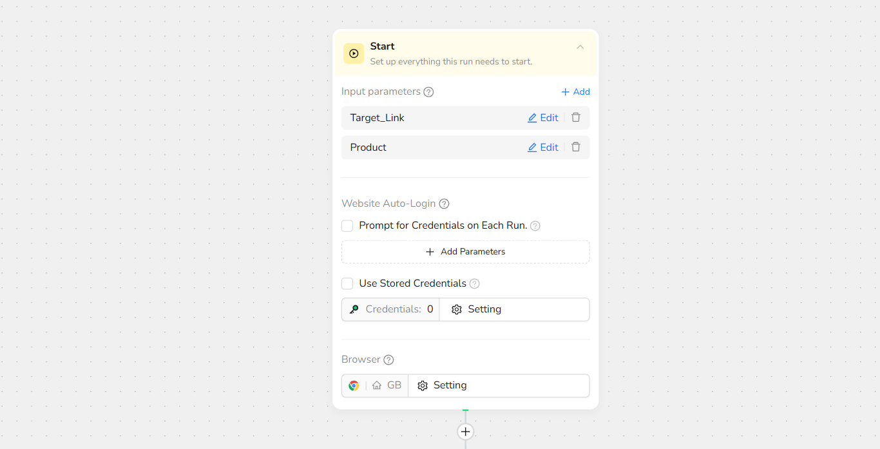The image size is (880, 449).
Task: Add a new input parameter
Action: (575, 92)
